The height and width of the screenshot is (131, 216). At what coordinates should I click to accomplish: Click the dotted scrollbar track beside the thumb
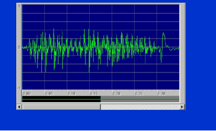tap(140, 107)
